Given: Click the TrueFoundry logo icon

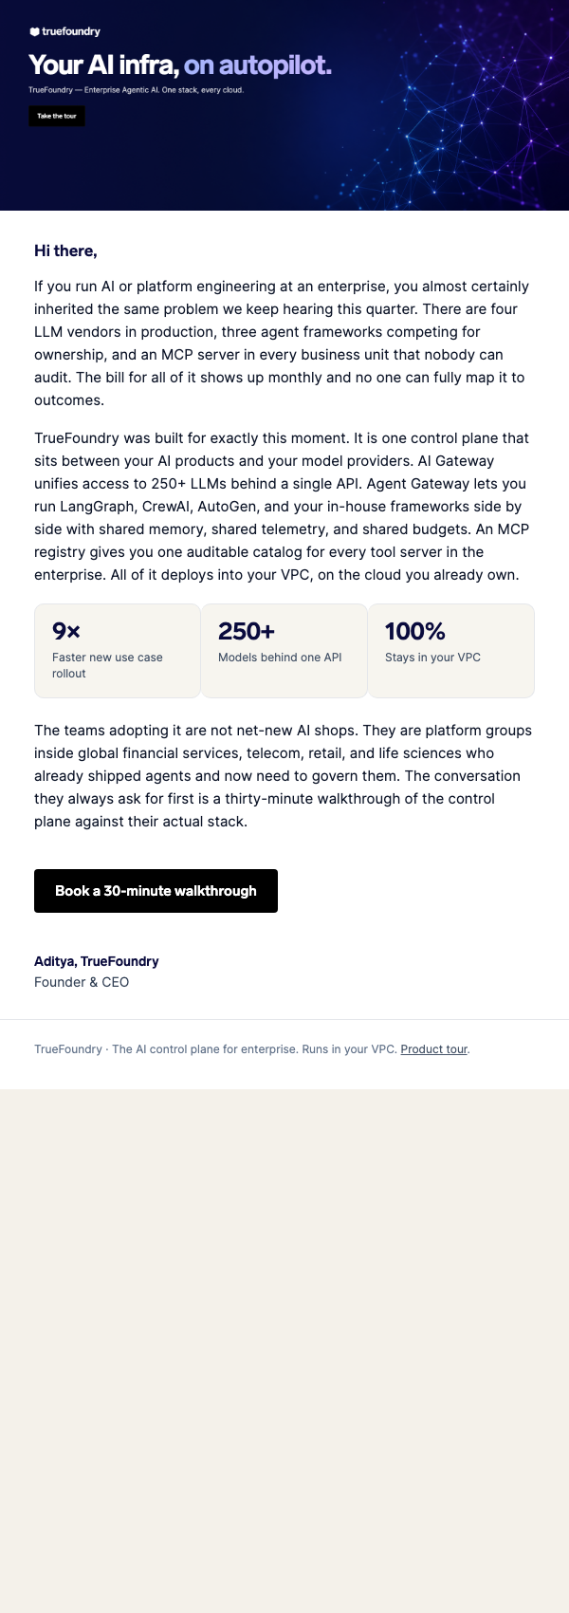Looking at the screenshot, I should [34, 31].
